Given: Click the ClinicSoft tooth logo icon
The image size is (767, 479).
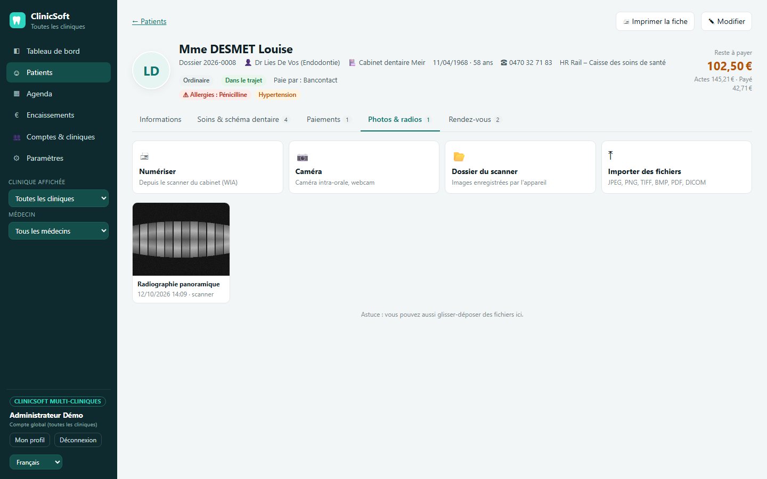Looking at the screenshot, I should pyautogui.click(x=18, y=21).
